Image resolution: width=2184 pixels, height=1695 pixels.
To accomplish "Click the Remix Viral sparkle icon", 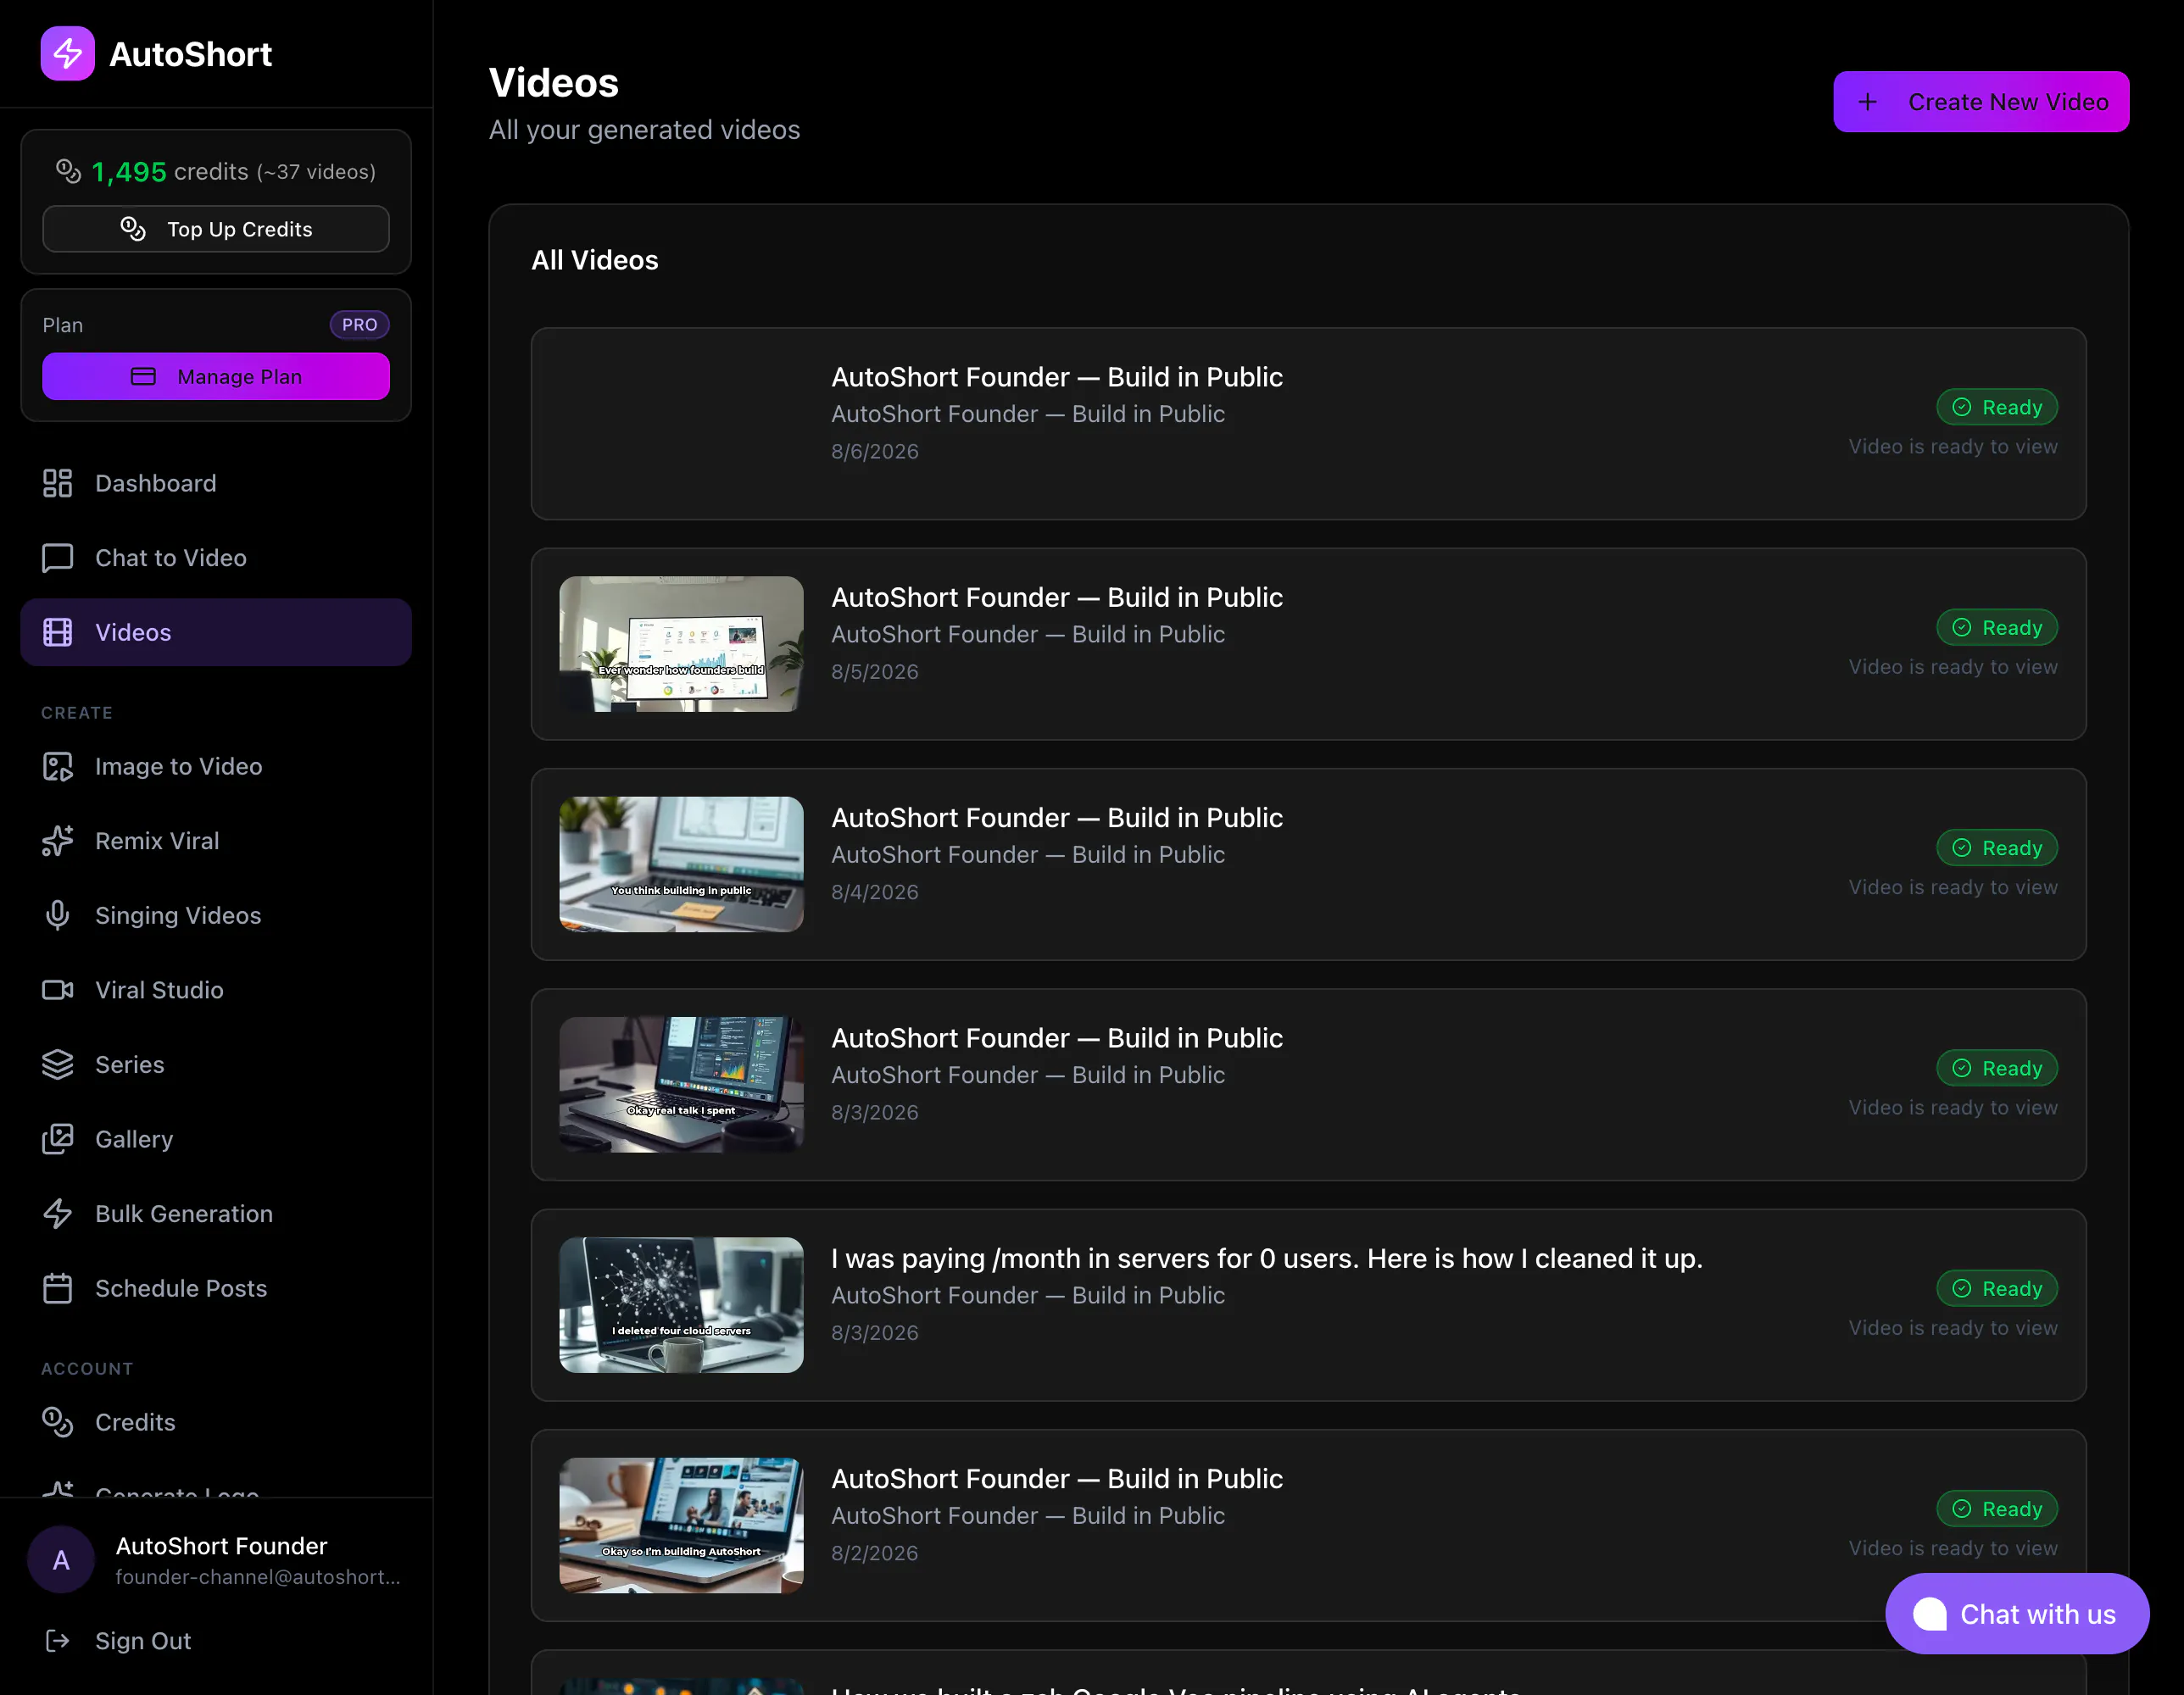I will (58, 842).
